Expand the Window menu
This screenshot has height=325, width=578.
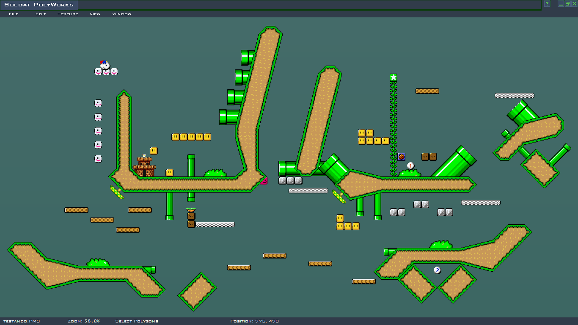pyautogui.click(x=121, y=14)
